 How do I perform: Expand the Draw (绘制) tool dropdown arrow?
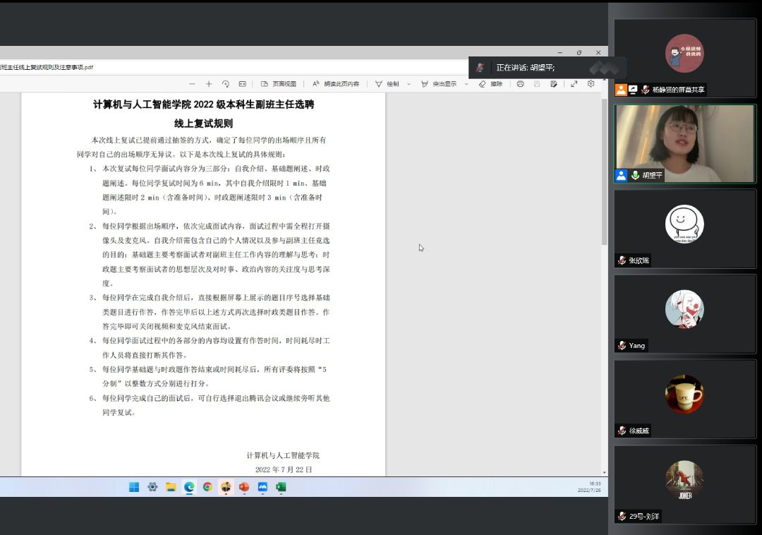pyautogui.click(x=409, y=84)
